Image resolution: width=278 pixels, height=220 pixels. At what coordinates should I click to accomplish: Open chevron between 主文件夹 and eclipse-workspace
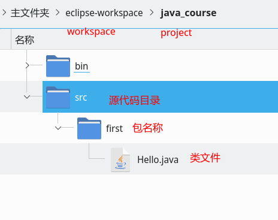coord(58,13)
